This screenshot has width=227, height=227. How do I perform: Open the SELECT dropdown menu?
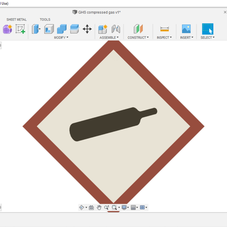208,37
